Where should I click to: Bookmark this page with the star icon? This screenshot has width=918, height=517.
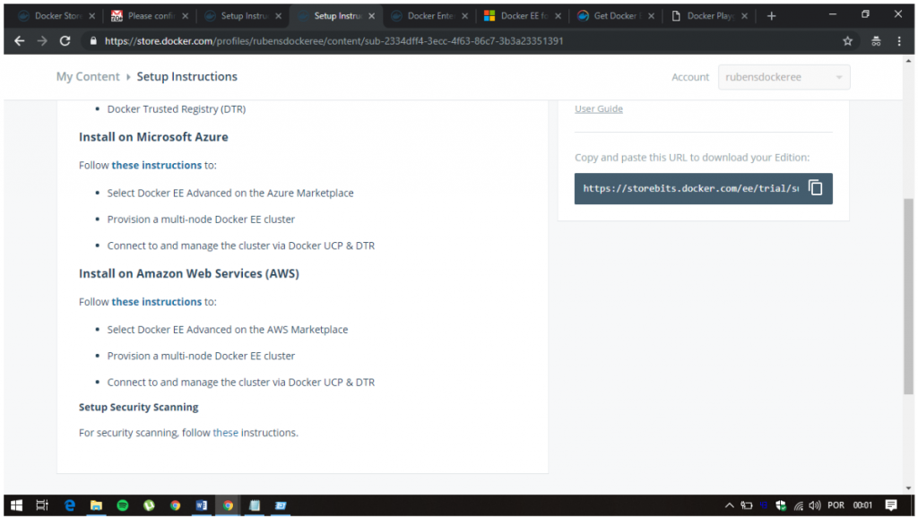coord(847,41)
